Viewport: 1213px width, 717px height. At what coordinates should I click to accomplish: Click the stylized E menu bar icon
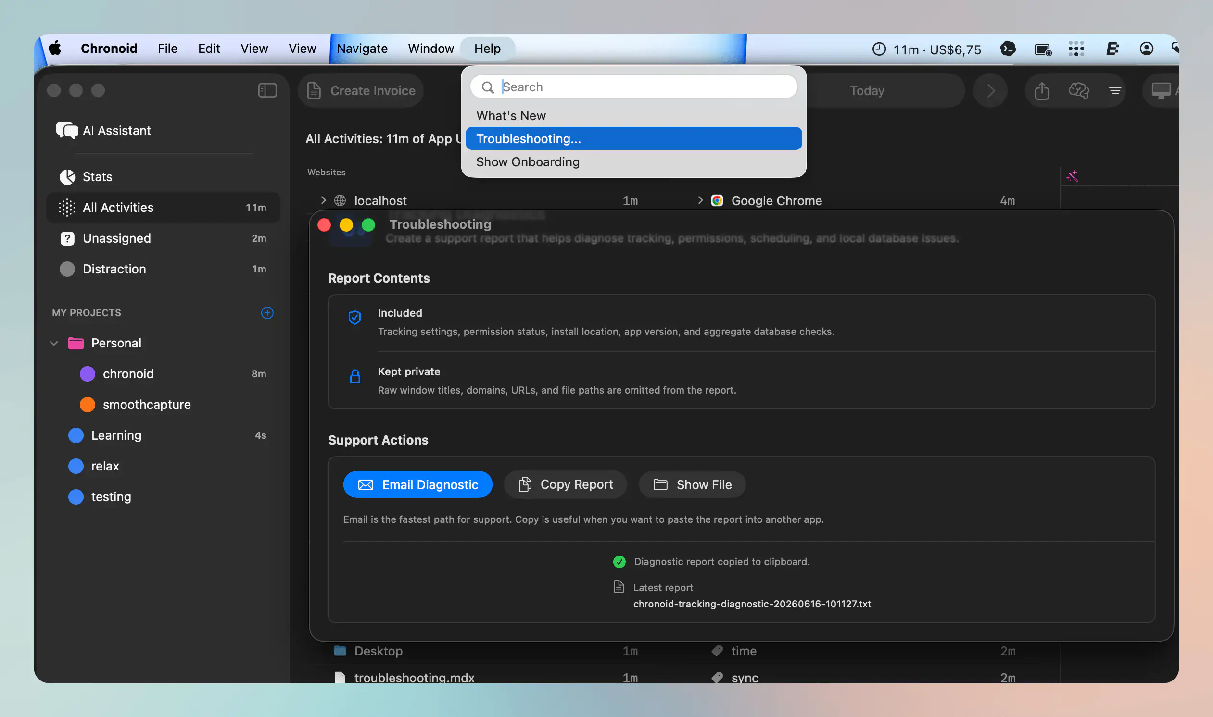pyautogui.click(x=1112, y=49)
